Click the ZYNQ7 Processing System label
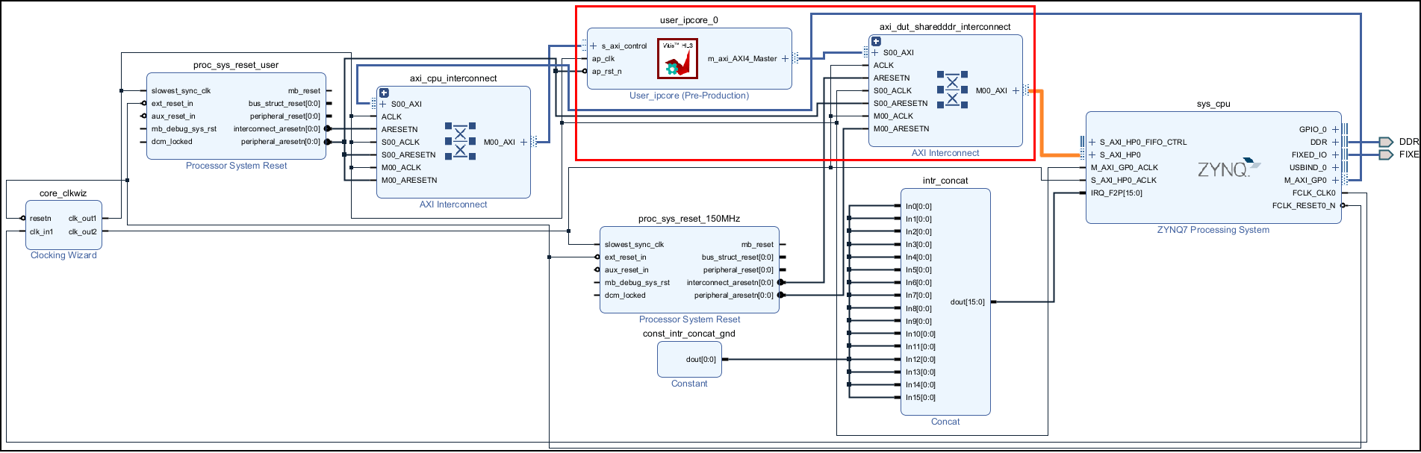The height and width of the screenshot is (453, 1421). (x=1213, y=230)
